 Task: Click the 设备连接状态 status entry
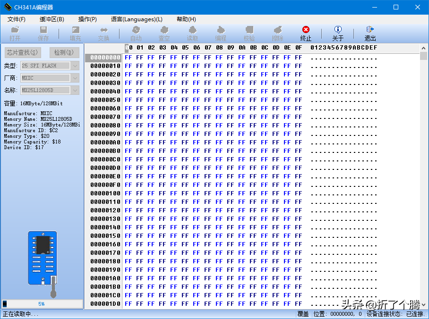click(395, 314)
